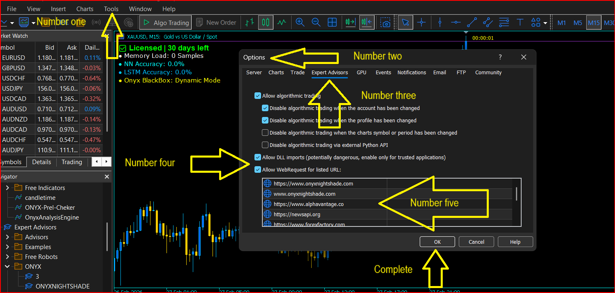Select the standard cursor tool
The image size is (615, 293).
click(405, 23)
